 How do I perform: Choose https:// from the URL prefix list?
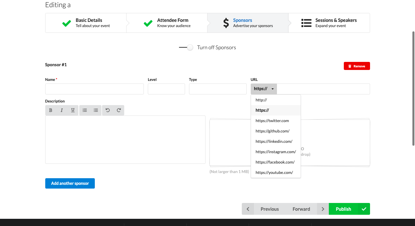276,110
